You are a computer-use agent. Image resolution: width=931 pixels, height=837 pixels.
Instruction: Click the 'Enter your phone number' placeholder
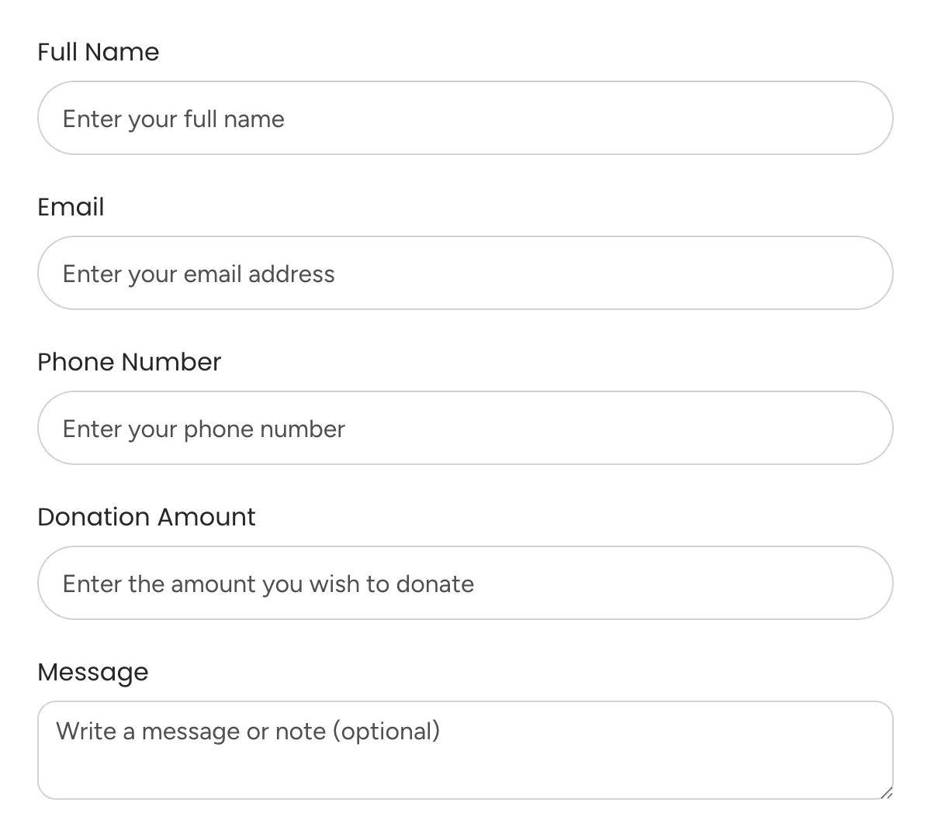[x=203, y=429]
